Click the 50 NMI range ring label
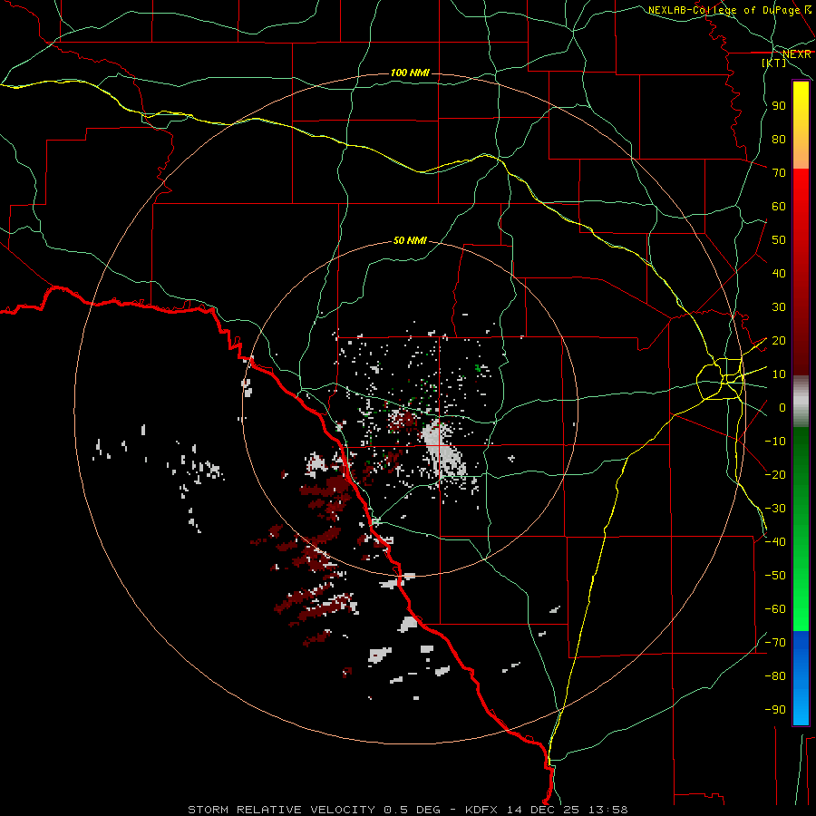Screen dimensions: 816x816 click(x=410, y=240)
